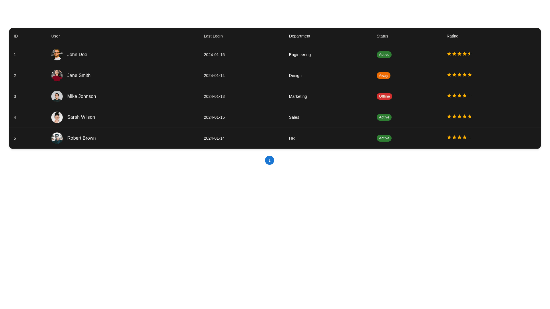Screen dimensions: 550x309
Task: Click Jane Smith's star rating
Action: tap(459, 75)
